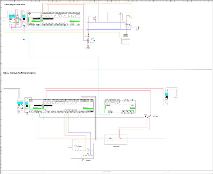
Task: Select the small legend table at right
Action: [126, 41]
